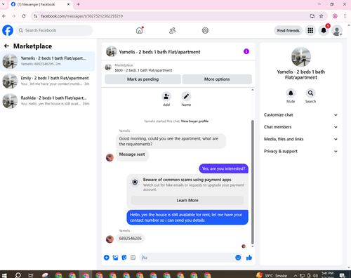Viewport: 351px width, 278px height.
Task: Expand Media, files and links section
Action: (x=301, y=139)
